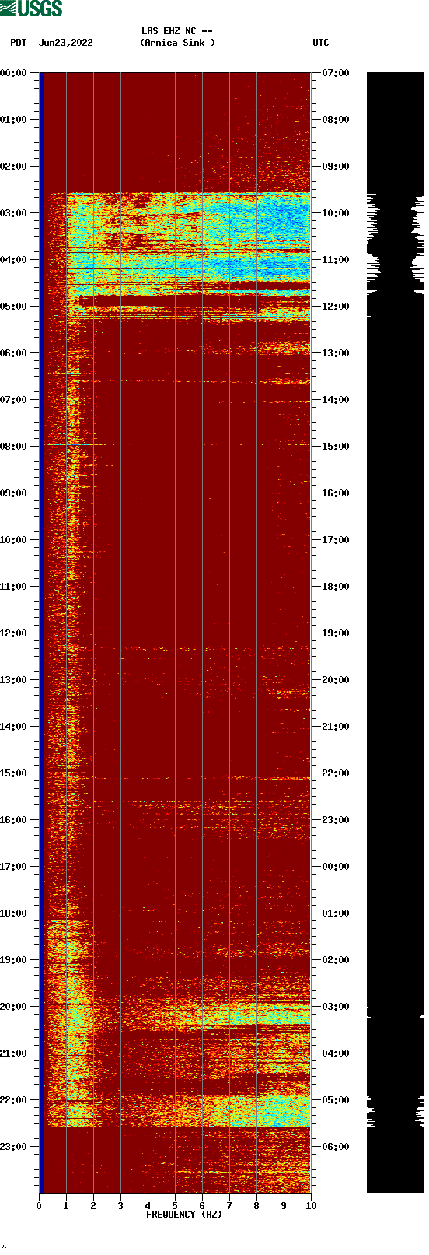Image resolution: width=429 pixels, height=1255 pixels.
Task: Click the 08:00 PDT time label
Action: pyautogui.click(x=13, y=447)
